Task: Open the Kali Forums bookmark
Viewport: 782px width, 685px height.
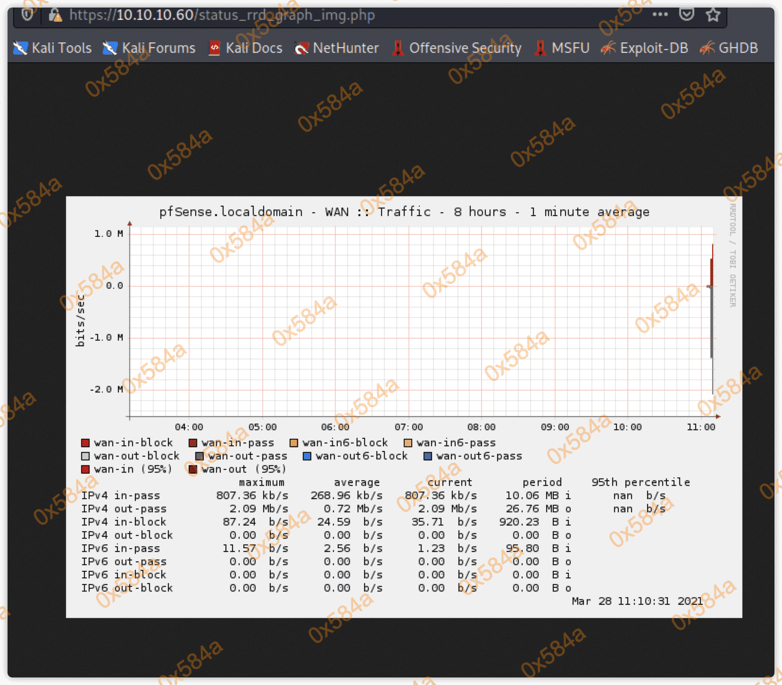Action: (149, 48)
